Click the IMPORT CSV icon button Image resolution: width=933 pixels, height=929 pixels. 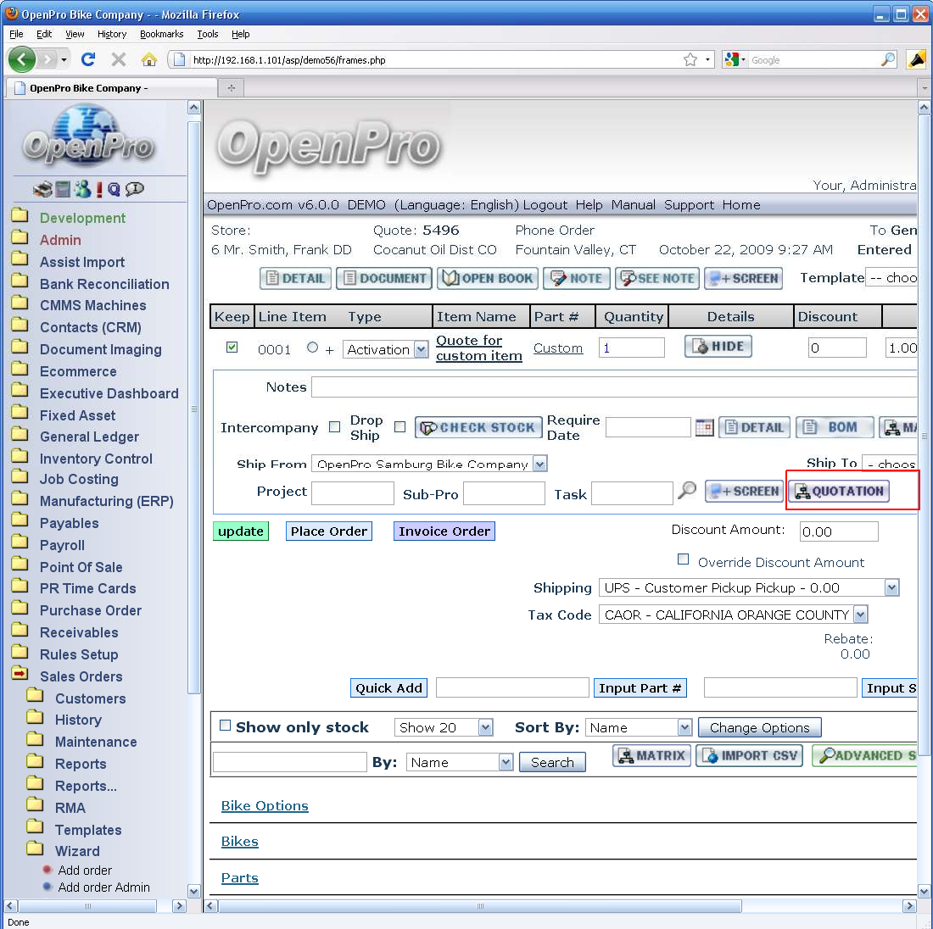(x=751, y=755)
